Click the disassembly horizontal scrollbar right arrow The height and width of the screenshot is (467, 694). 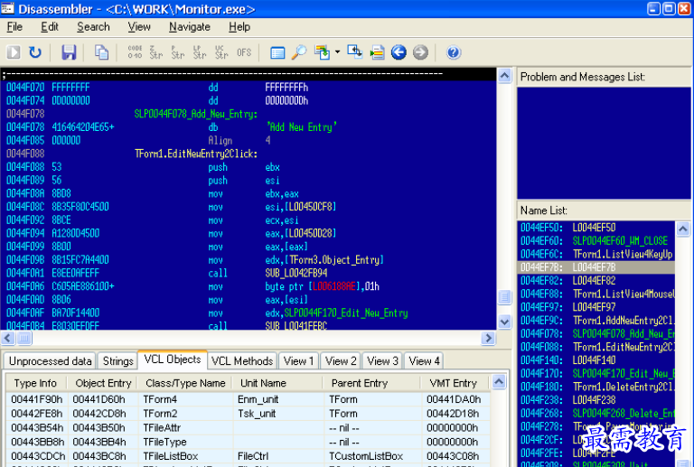[489, 338]
